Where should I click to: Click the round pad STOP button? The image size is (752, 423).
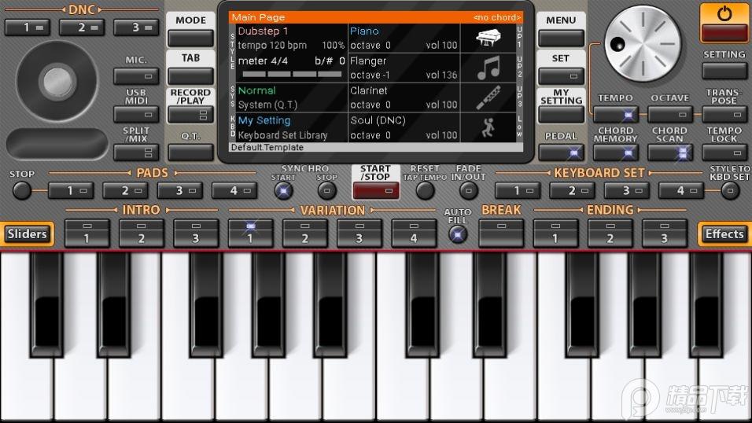[22, 190]
